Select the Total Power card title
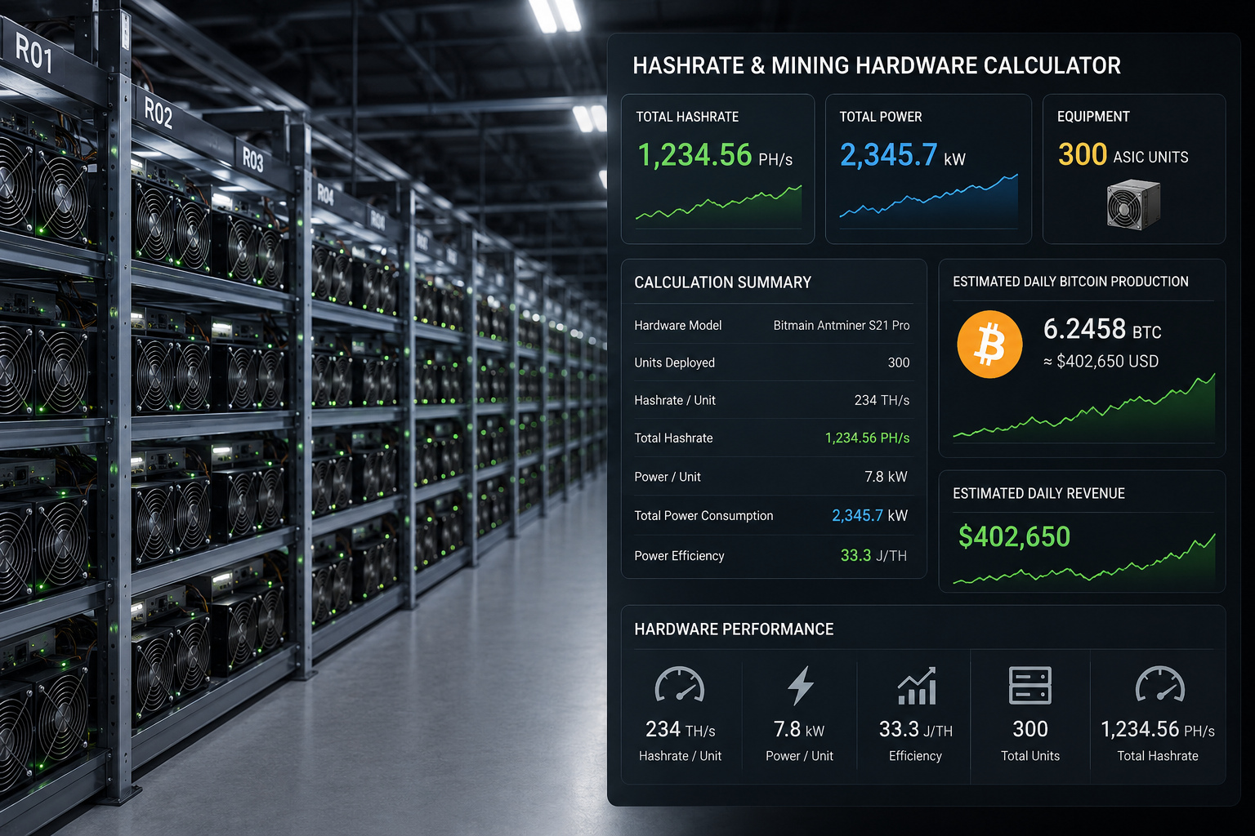 pos(881,117)
